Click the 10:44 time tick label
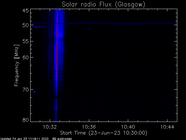The width and height of the screenshot is (186, 140). point(167,127)
